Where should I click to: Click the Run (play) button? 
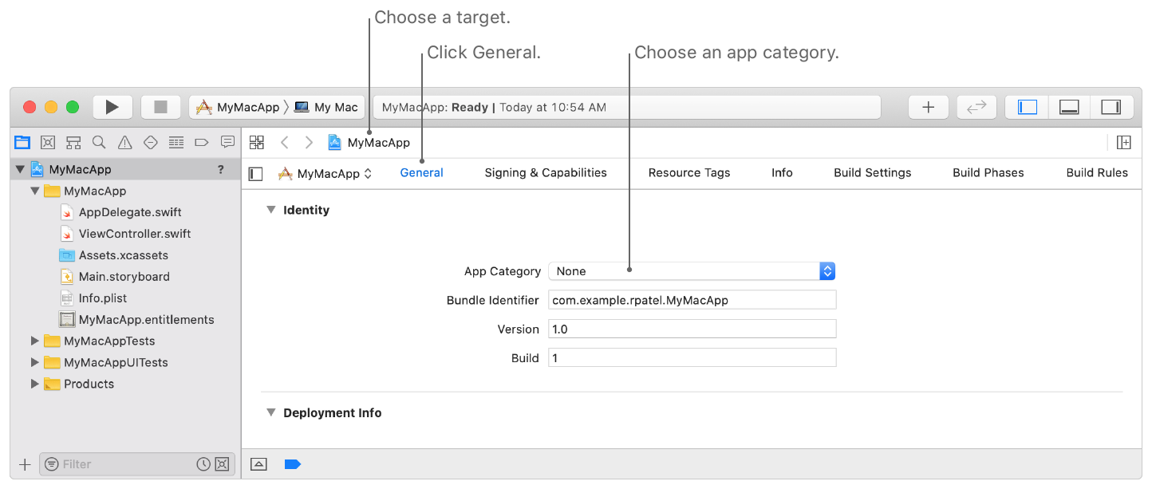[112, 107]
